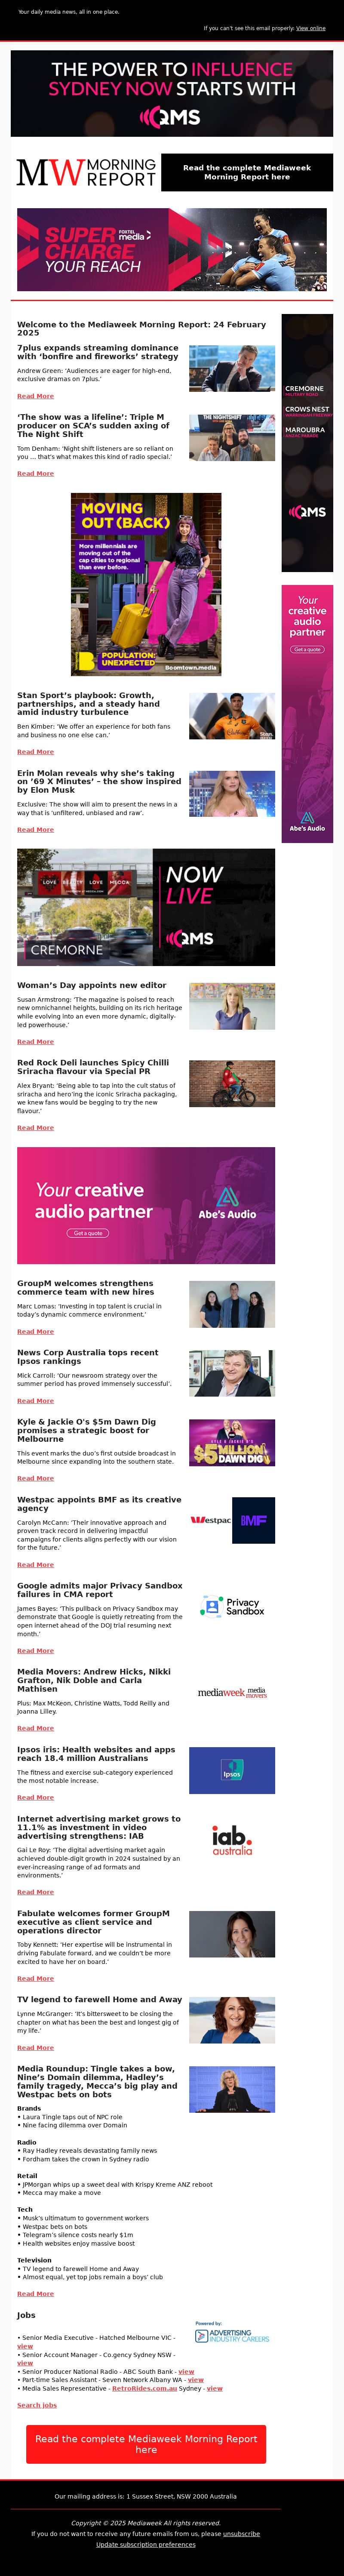Open the 'View online' link
Screen dimensions: 344x2576
[x=311, y=28]
